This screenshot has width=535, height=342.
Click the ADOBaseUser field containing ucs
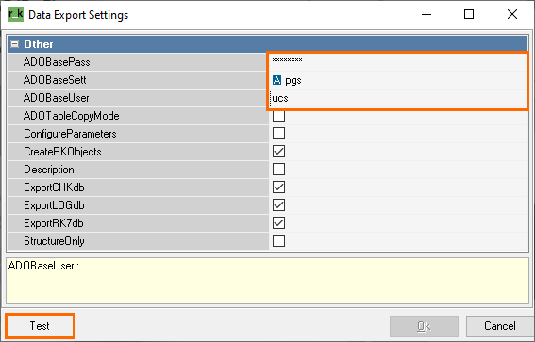[x=398, y=98]
